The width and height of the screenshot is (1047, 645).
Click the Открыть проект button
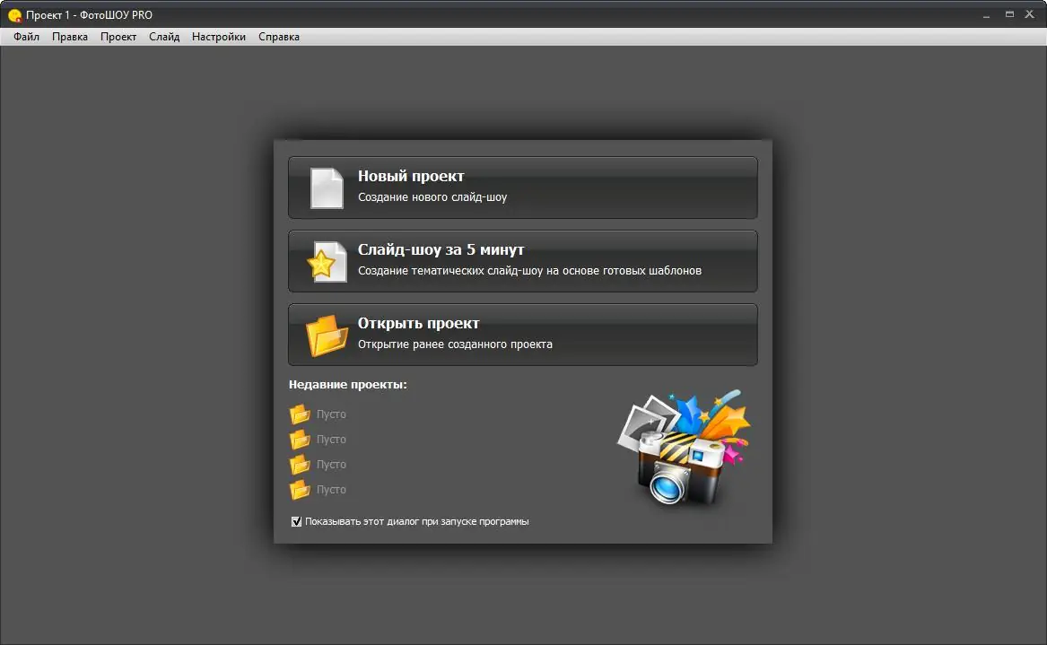523,335
